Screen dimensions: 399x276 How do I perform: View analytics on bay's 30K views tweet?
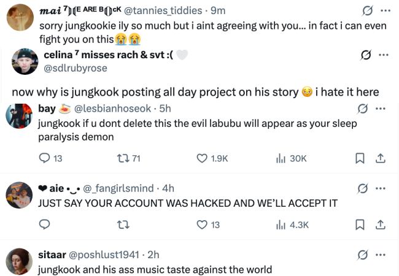(x=280, y=158)
